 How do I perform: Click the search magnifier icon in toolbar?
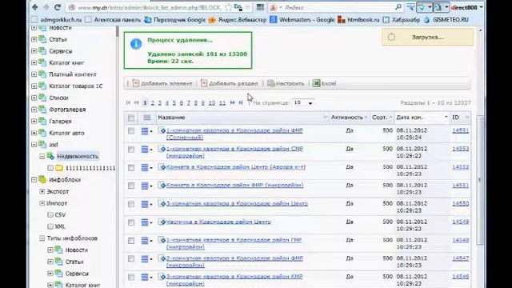[x=398, y=7]
